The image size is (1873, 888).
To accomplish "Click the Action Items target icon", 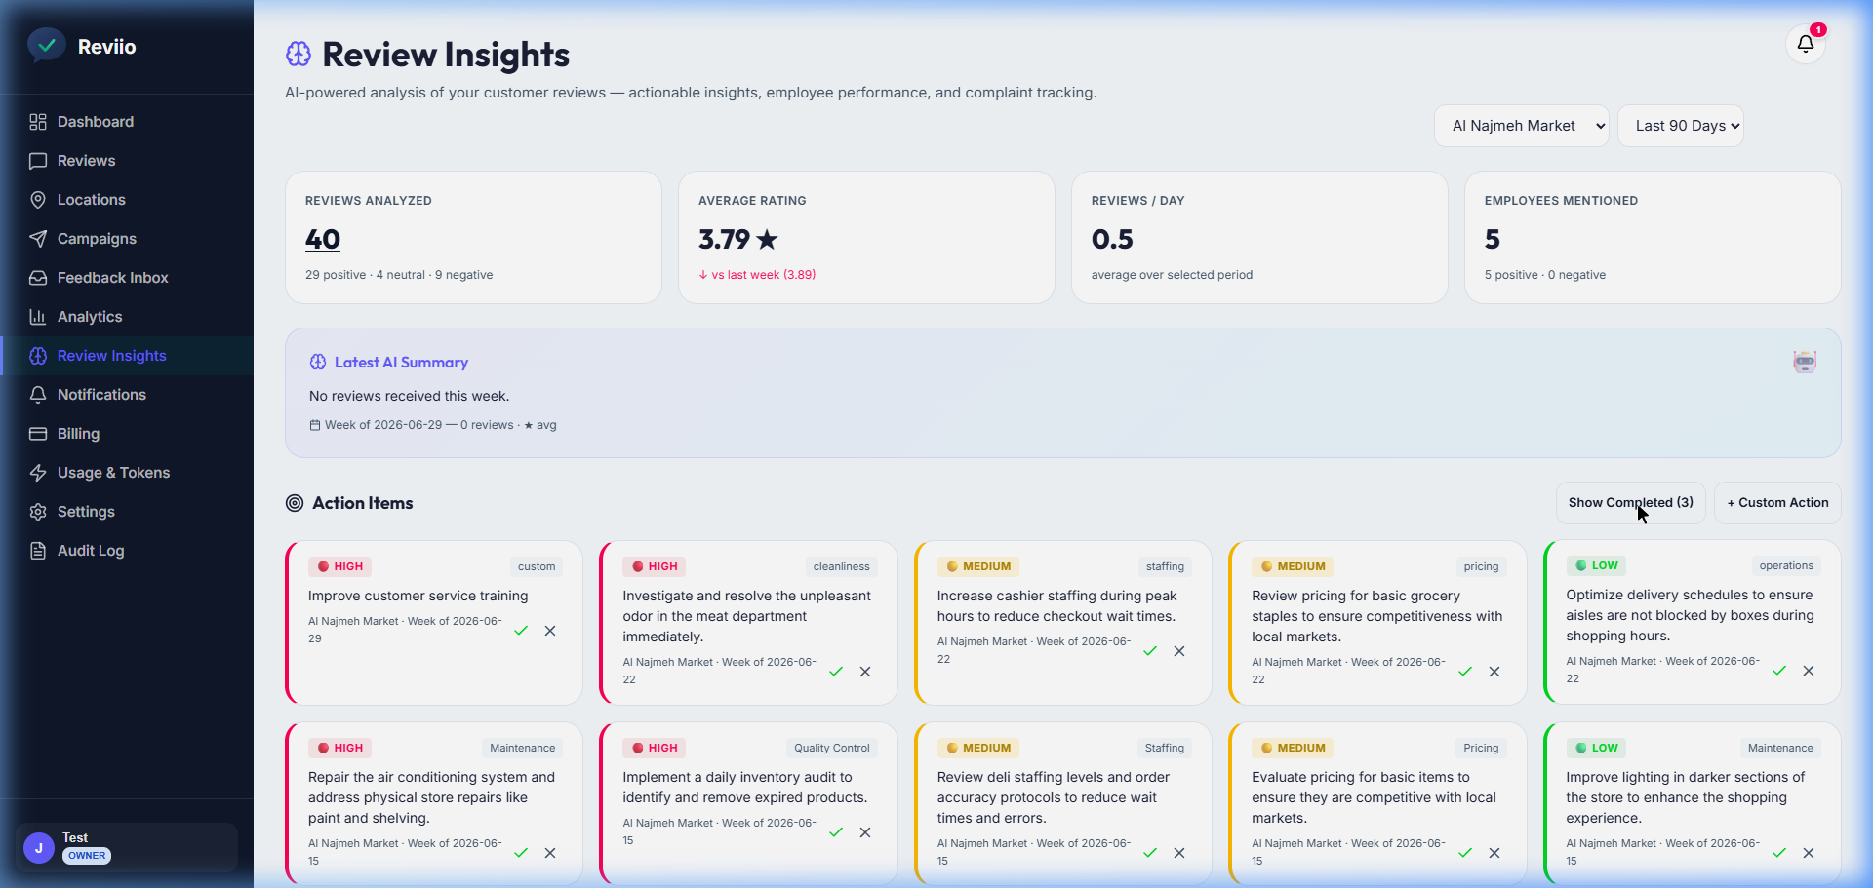I will pyautogui.click(x=295, y=503).
